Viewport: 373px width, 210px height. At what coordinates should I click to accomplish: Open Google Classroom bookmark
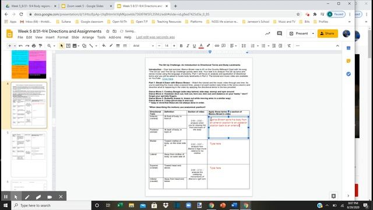89,22
